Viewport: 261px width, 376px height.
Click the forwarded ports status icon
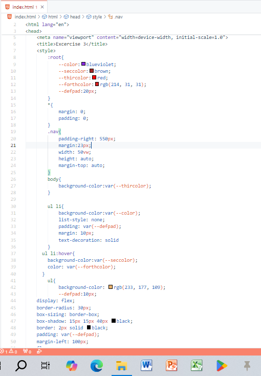pyautogui.click(x=27, y=351)
